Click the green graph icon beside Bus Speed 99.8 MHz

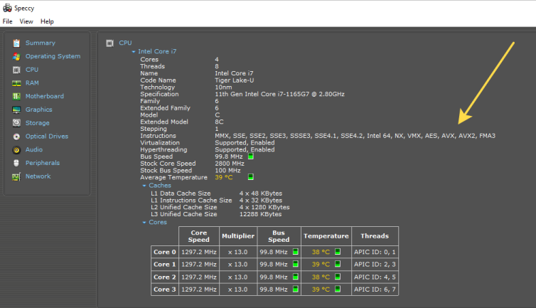(250, 156)
